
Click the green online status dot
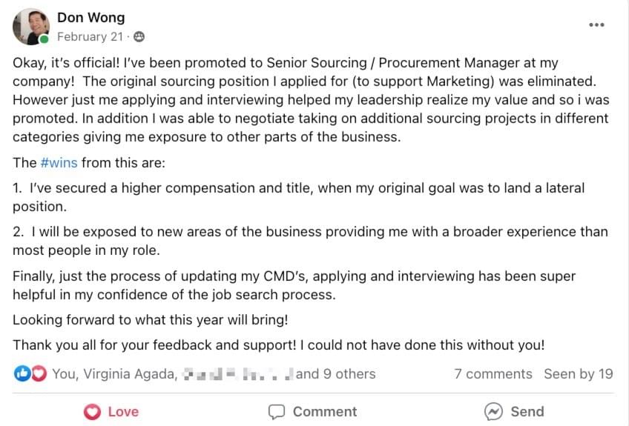[45, 39]
